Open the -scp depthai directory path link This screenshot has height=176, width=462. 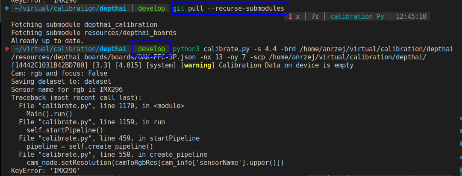(362, 57)
